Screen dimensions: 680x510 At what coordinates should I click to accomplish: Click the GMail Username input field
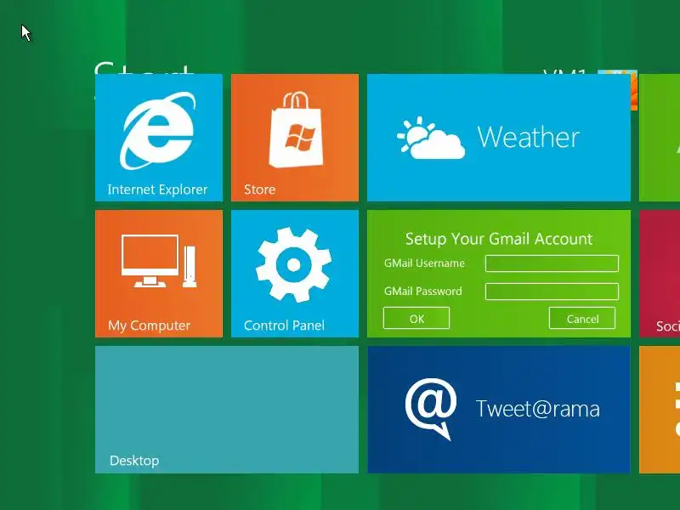[552, 263]
